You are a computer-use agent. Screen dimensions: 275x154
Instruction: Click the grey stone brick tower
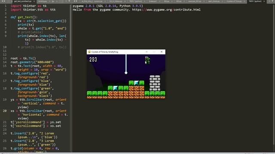click(155, 83)
